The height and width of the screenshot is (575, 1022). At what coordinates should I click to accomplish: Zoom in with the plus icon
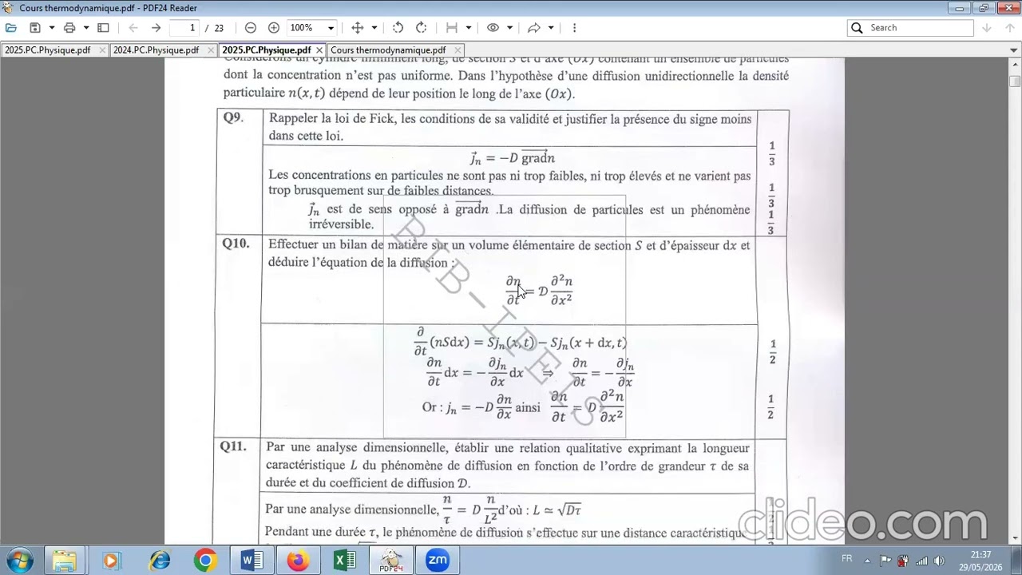tap(274, 28)
